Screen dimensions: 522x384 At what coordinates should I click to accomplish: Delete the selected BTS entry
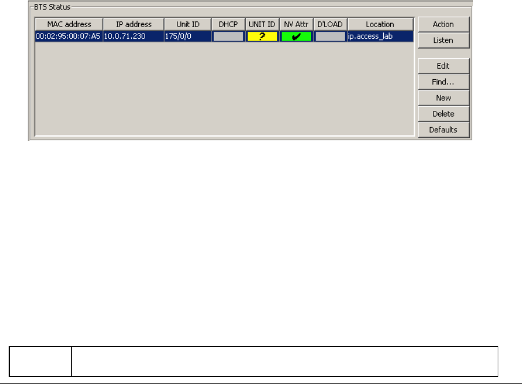click(443, 114)
